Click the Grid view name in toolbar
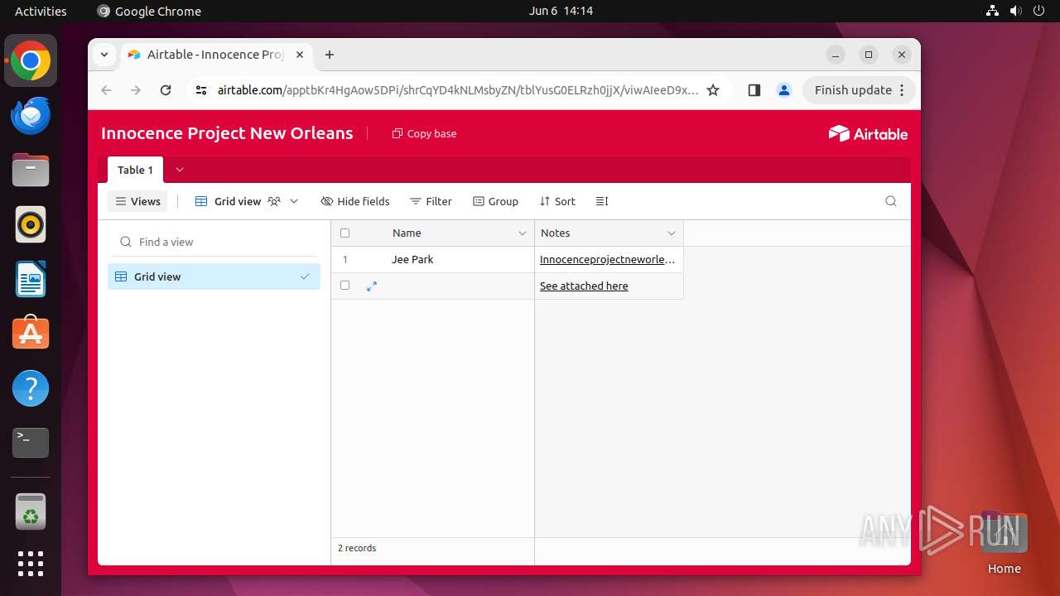 coord(238,201)
